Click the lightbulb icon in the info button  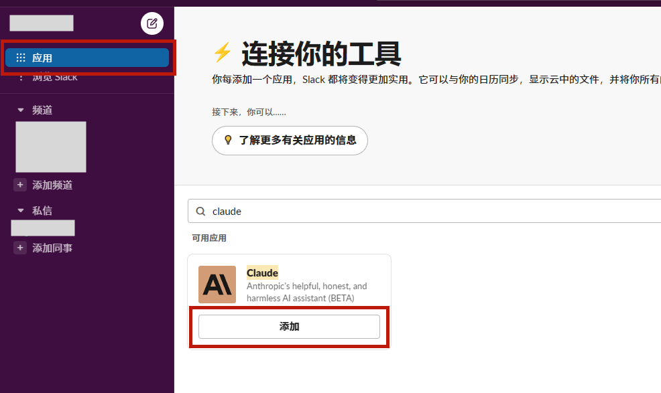tap(228, 141)
